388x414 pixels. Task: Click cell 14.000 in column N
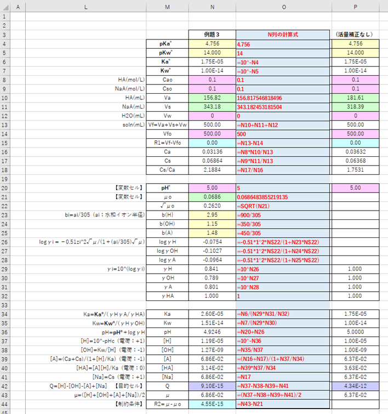(212, 53)
